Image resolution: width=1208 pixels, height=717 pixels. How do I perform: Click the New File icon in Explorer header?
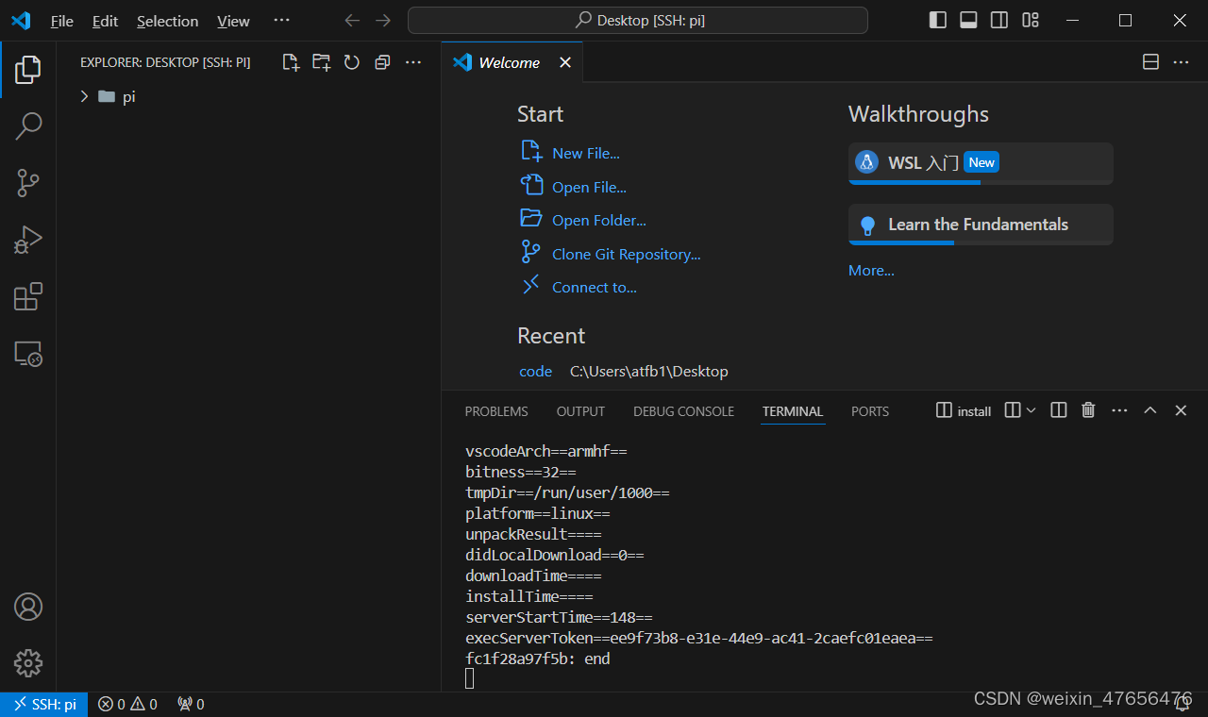click(x=292, y=62)
